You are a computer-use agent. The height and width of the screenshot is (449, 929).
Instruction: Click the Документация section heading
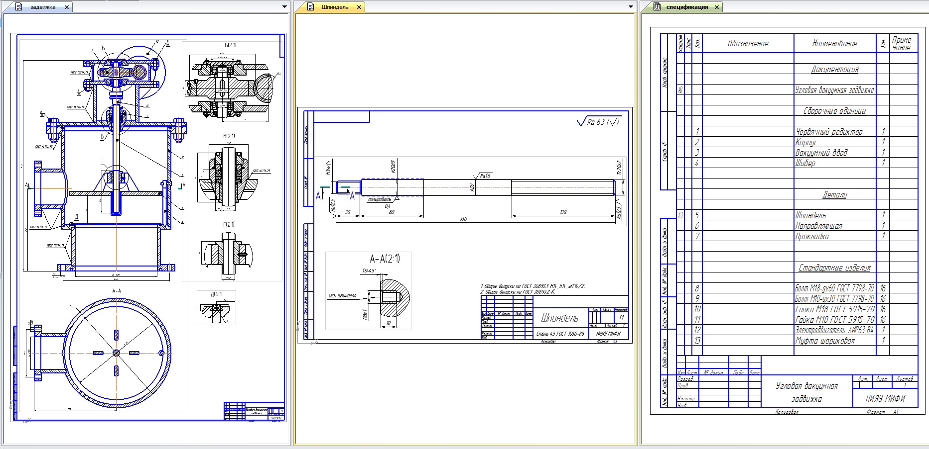[835, 69]
